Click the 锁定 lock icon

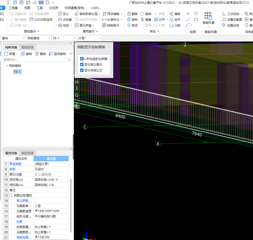coord(60,25)
